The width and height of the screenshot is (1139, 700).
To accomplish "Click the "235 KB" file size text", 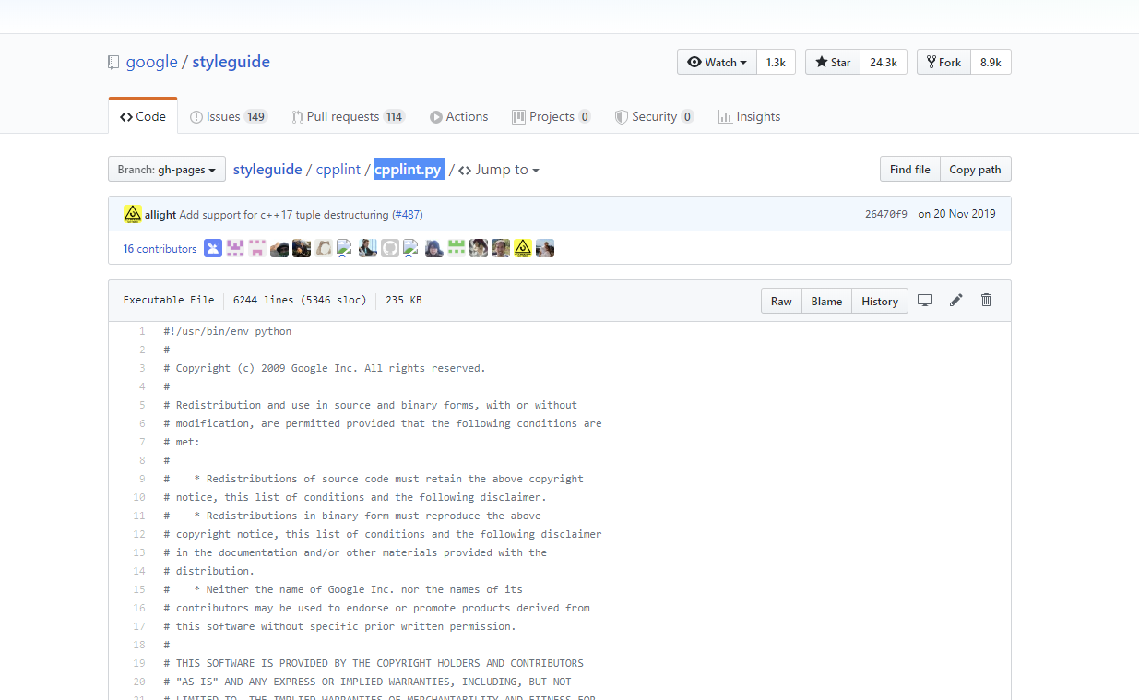I will click(x=403, y=300).
